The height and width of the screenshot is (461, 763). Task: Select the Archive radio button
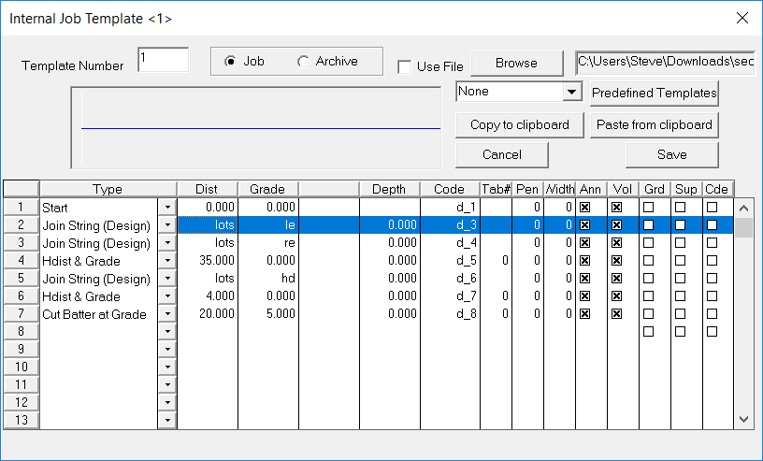(x=303, y=62)
